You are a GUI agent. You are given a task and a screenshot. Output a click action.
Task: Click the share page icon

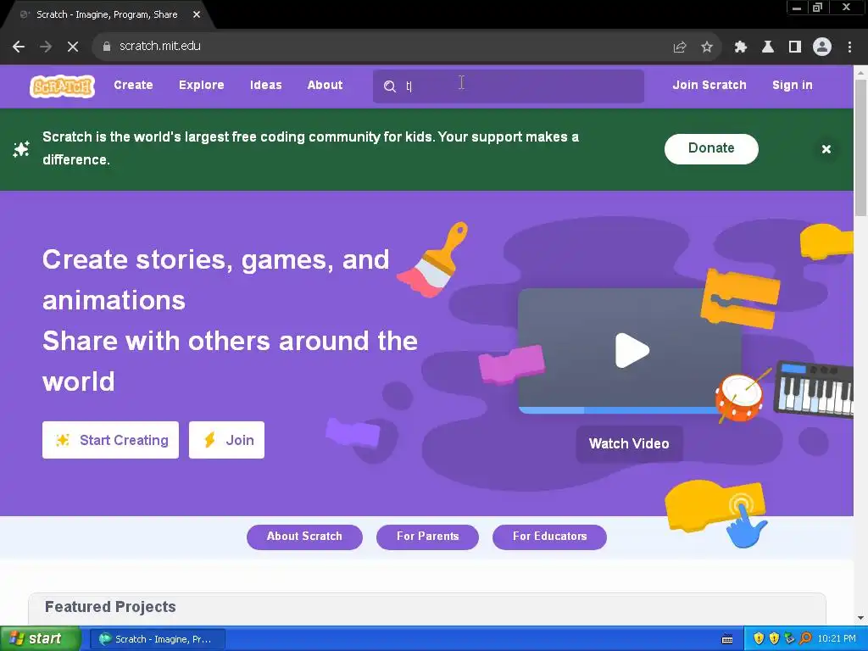[x=680, y=47]
